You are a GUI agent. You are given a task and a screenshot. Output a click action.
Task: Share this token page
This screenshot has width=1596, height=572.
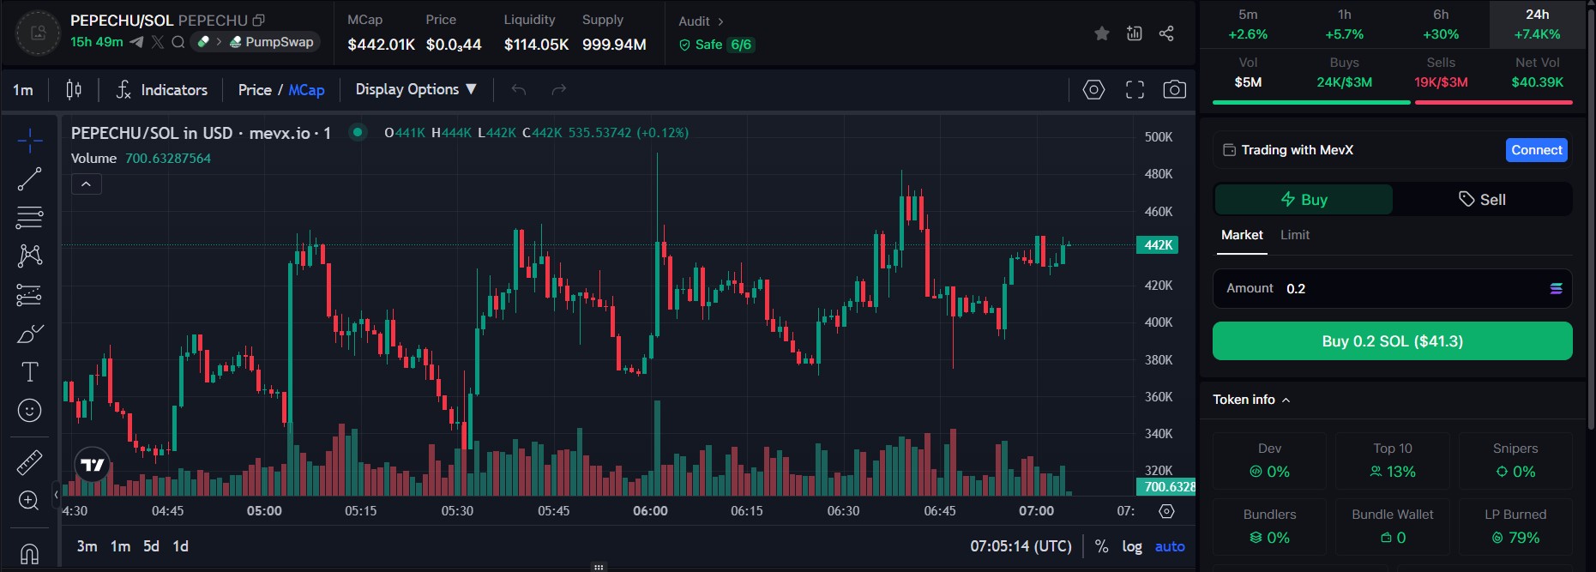[1166, 33]
